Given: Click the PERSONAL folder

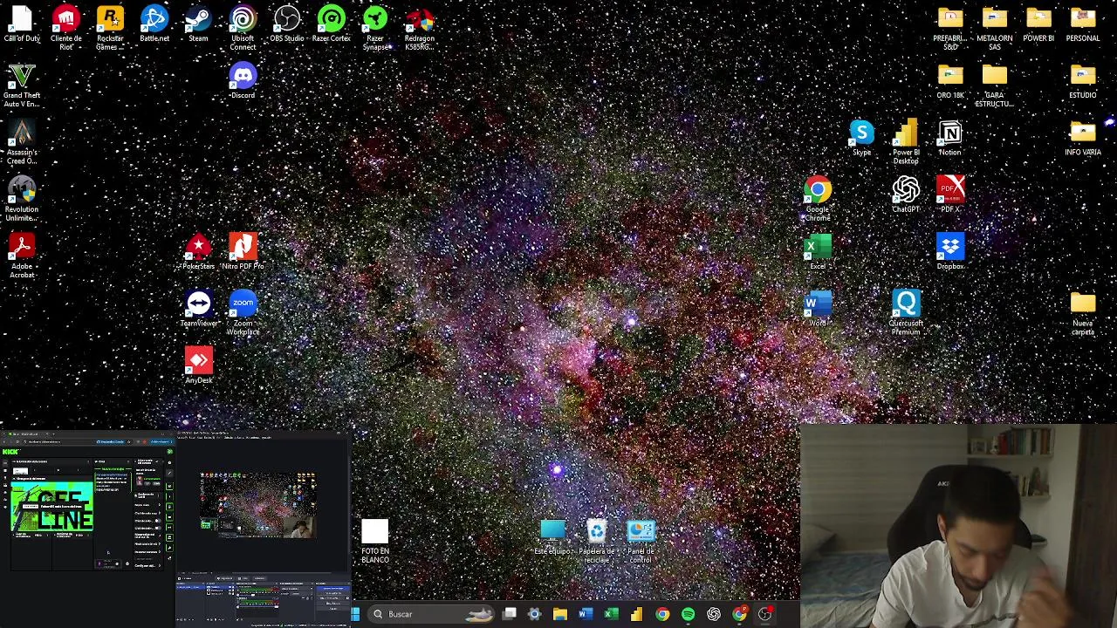Looking at the screenshot, I should pyautogui.click(x=1083, y=25).
